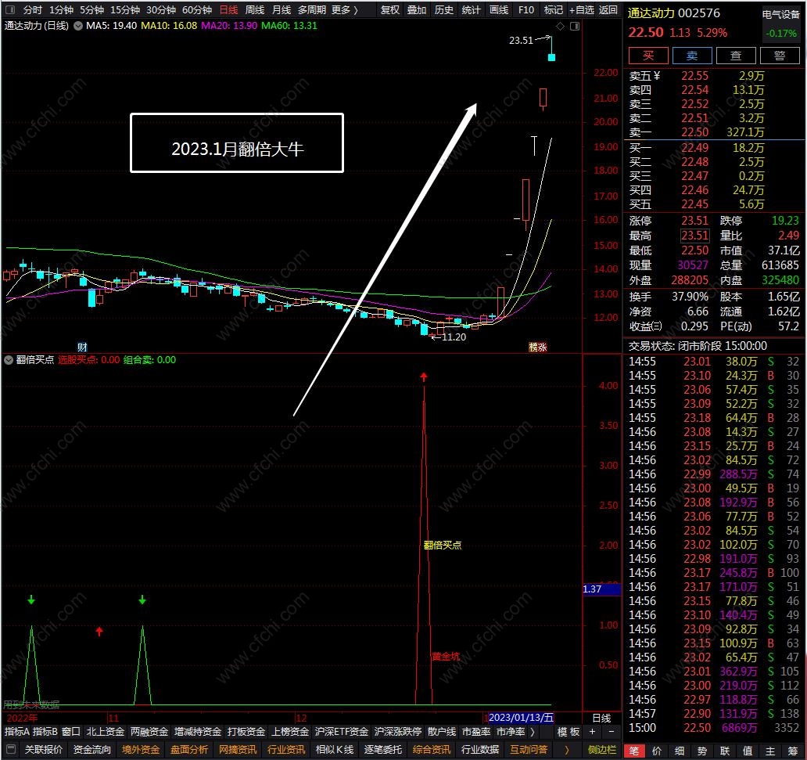Show the 北上资金 indicator
Screen dimensions: 807x760
(x=105, y=732)
